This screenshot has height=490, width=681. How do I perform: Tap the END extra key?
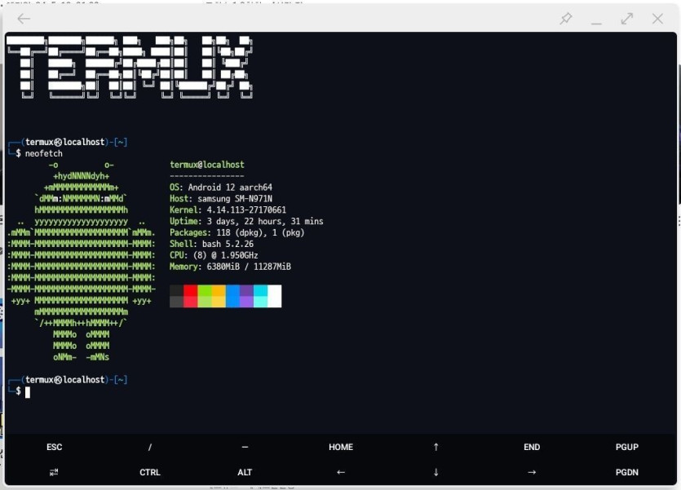point(532,447)
